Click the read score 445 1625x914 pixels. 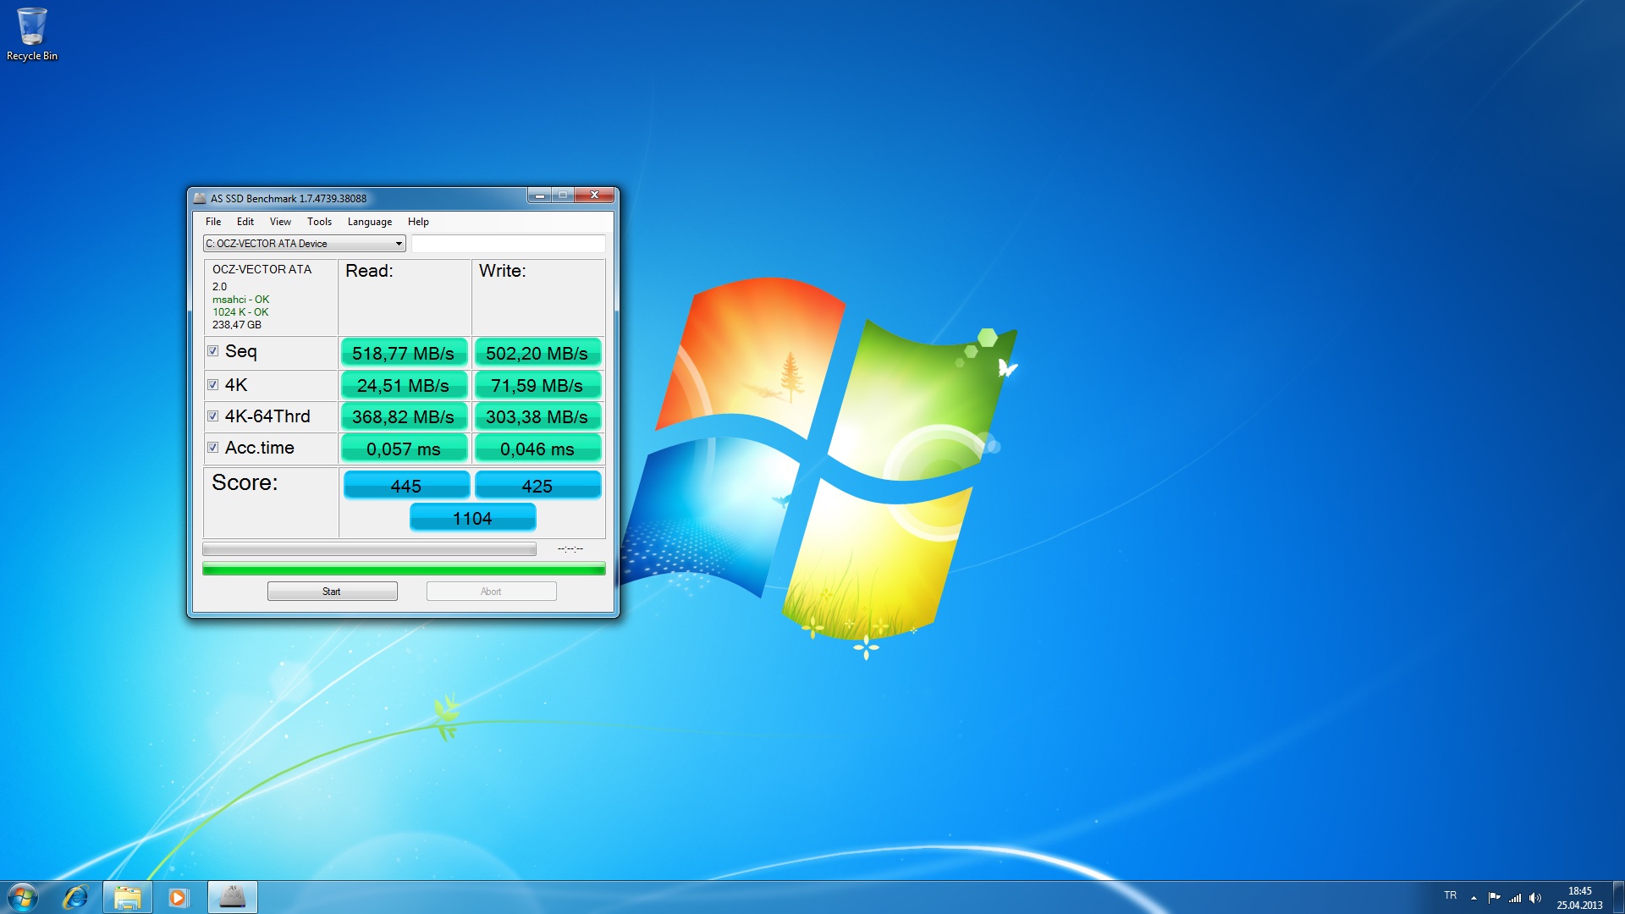point(406,486)
